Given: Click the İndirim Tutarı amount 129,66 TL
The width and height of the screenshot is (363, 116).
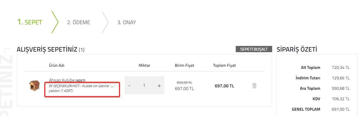Looking at the screenshot, I should (340, 78).
